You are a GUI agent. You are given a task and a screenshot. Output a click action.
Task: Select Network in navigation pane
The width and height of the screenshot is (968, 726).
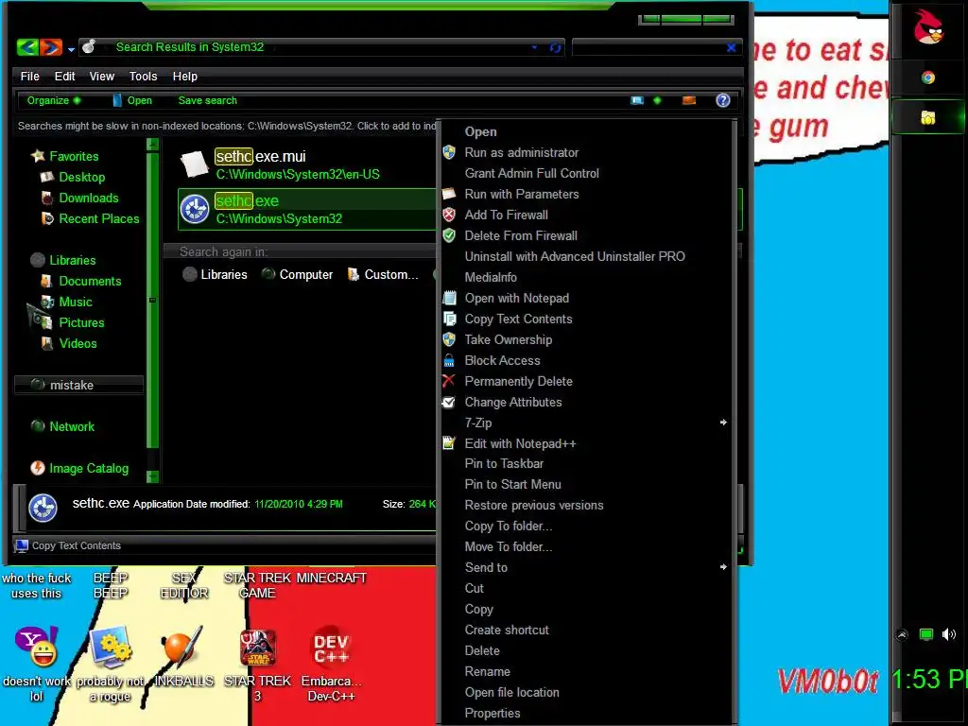[63, 426]
